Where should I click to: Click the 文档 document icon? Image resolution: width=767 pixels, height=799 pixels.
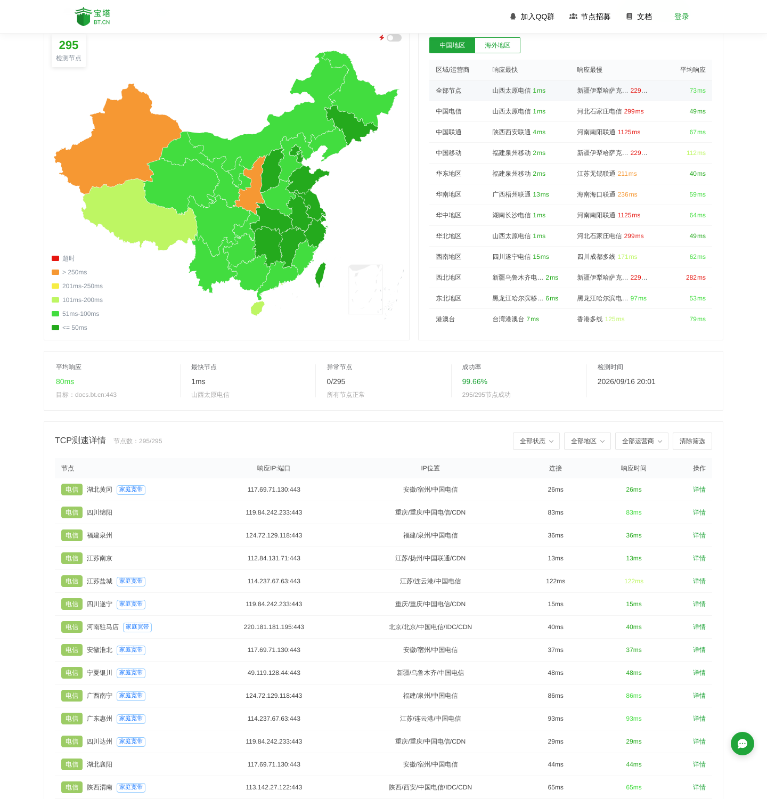[630, 17]
